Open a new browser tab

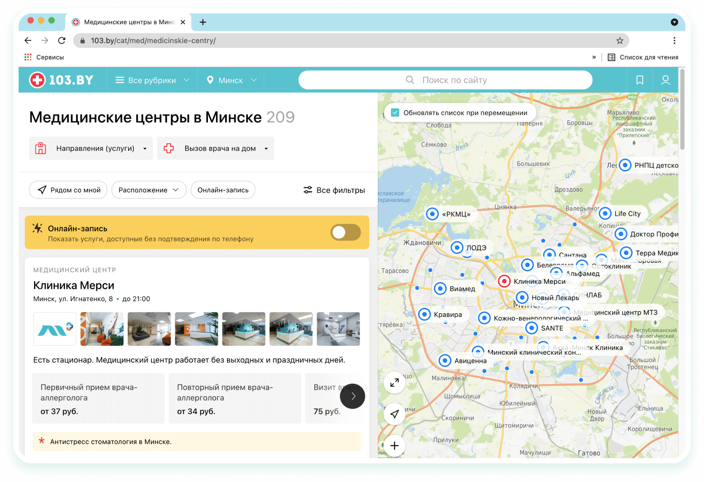click(203, 22)
